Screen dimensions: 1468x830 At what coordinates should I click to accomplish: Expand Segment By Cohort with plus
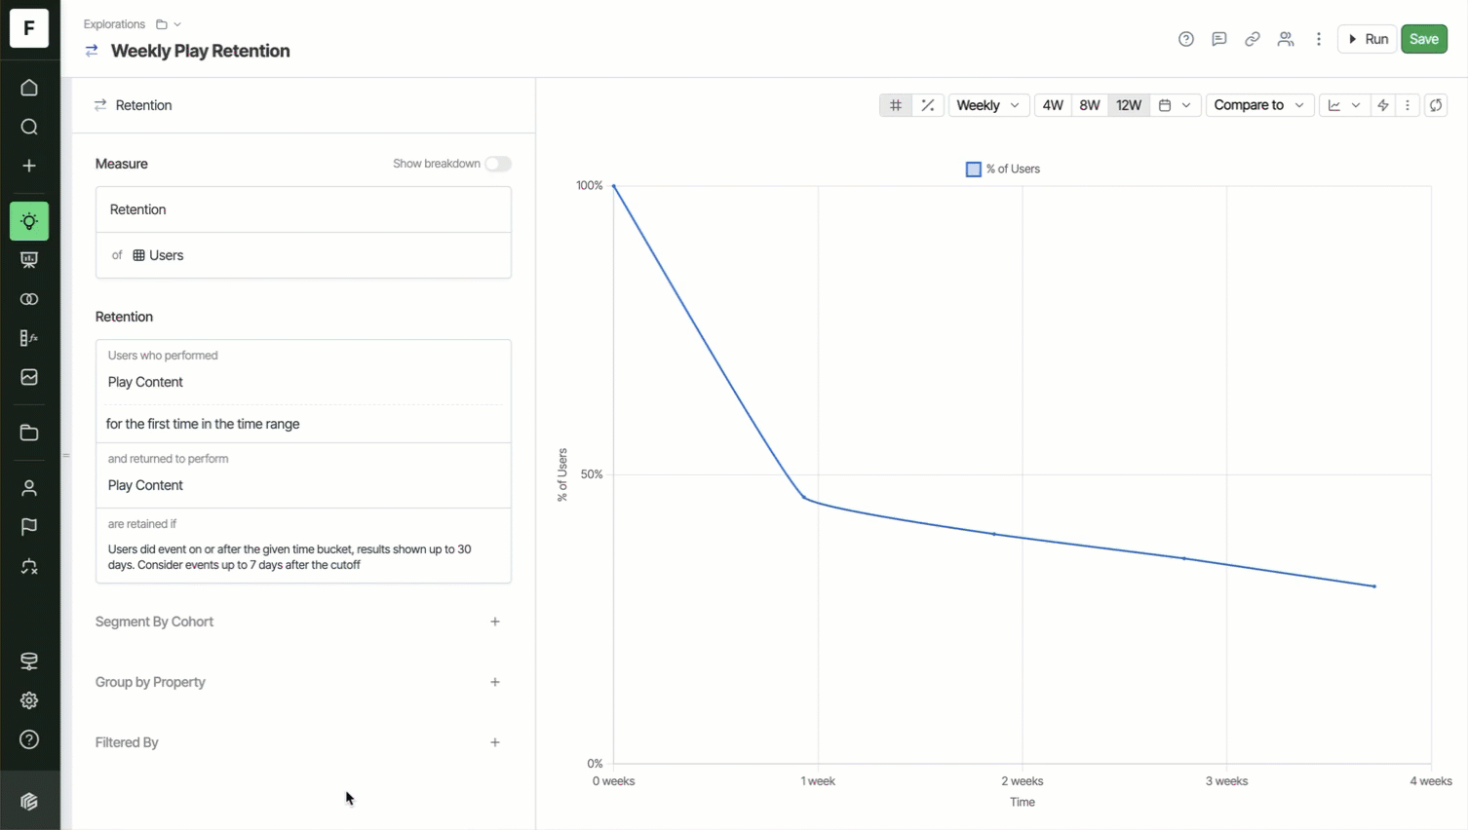pos(495,622)
